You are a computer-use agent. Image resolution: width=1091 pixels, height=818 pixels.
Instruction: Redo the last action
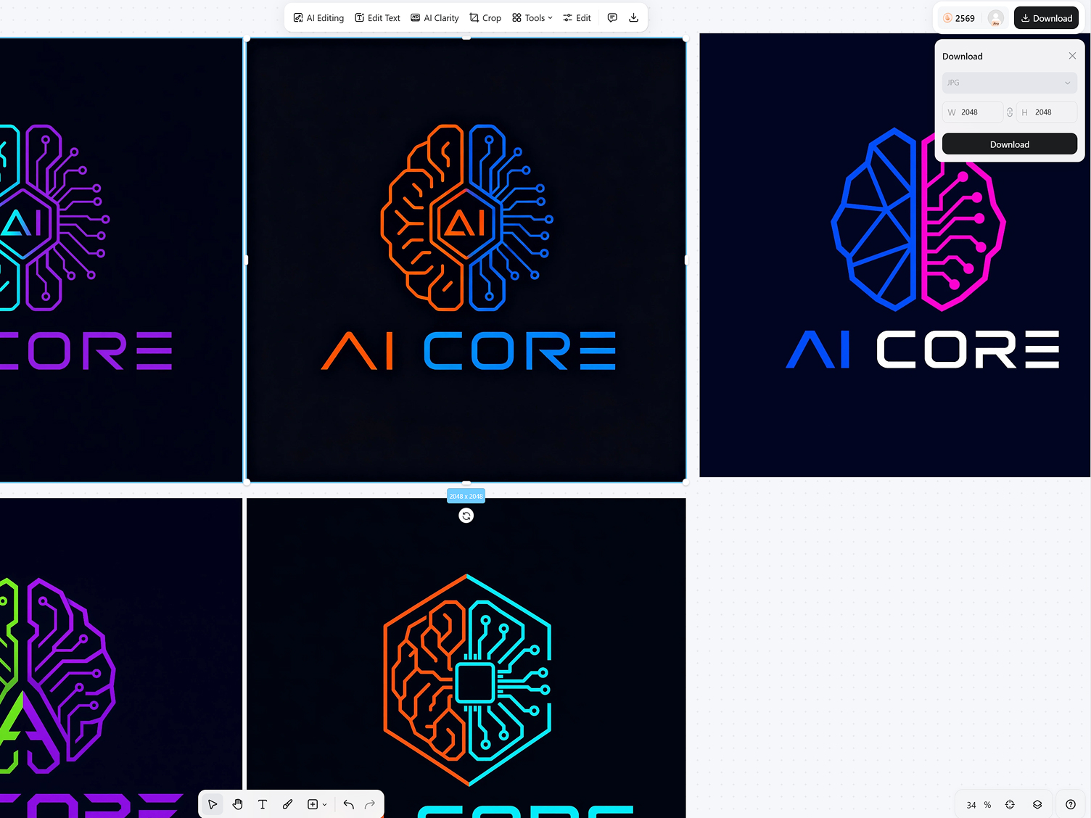pyautogui.click(x=370, y=804)
